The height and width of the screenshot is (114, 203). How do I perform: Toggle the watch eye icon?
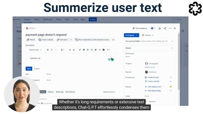coord(152,28)
